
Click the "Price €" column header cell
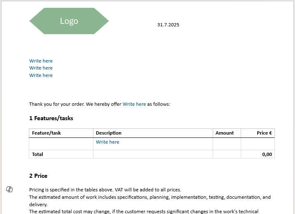264,133
